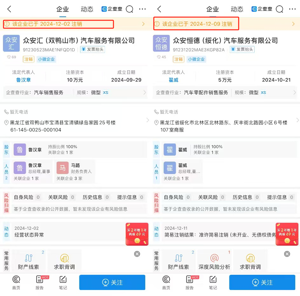300x296 pixels.
Task: Open shareholder 翟威 with 100% holding
Action: [229, 150]
